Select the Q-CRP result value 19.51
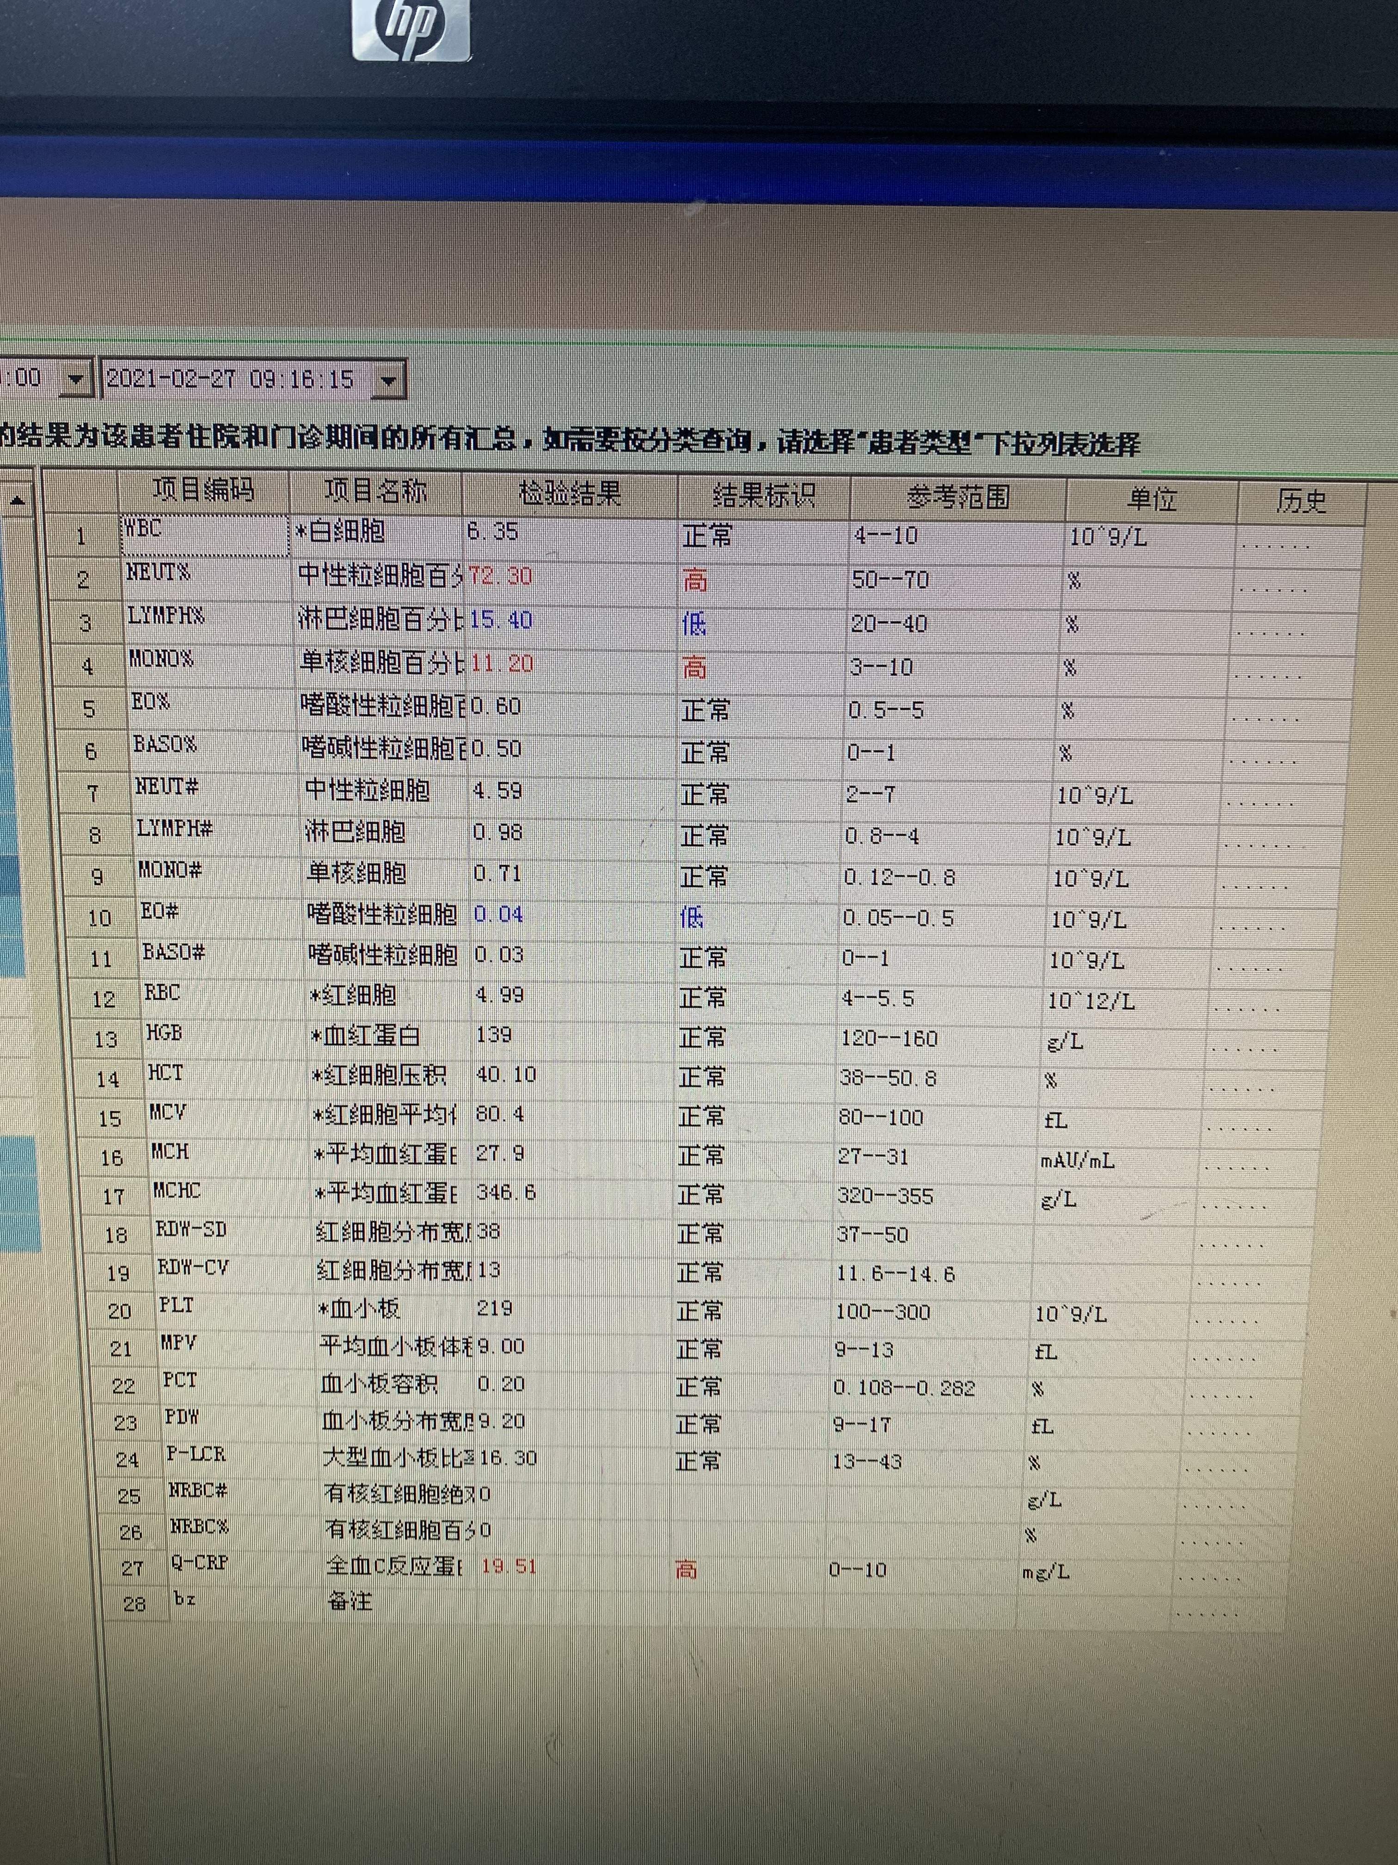Screen dimensions: 1398x1865 coord(509,1567)
